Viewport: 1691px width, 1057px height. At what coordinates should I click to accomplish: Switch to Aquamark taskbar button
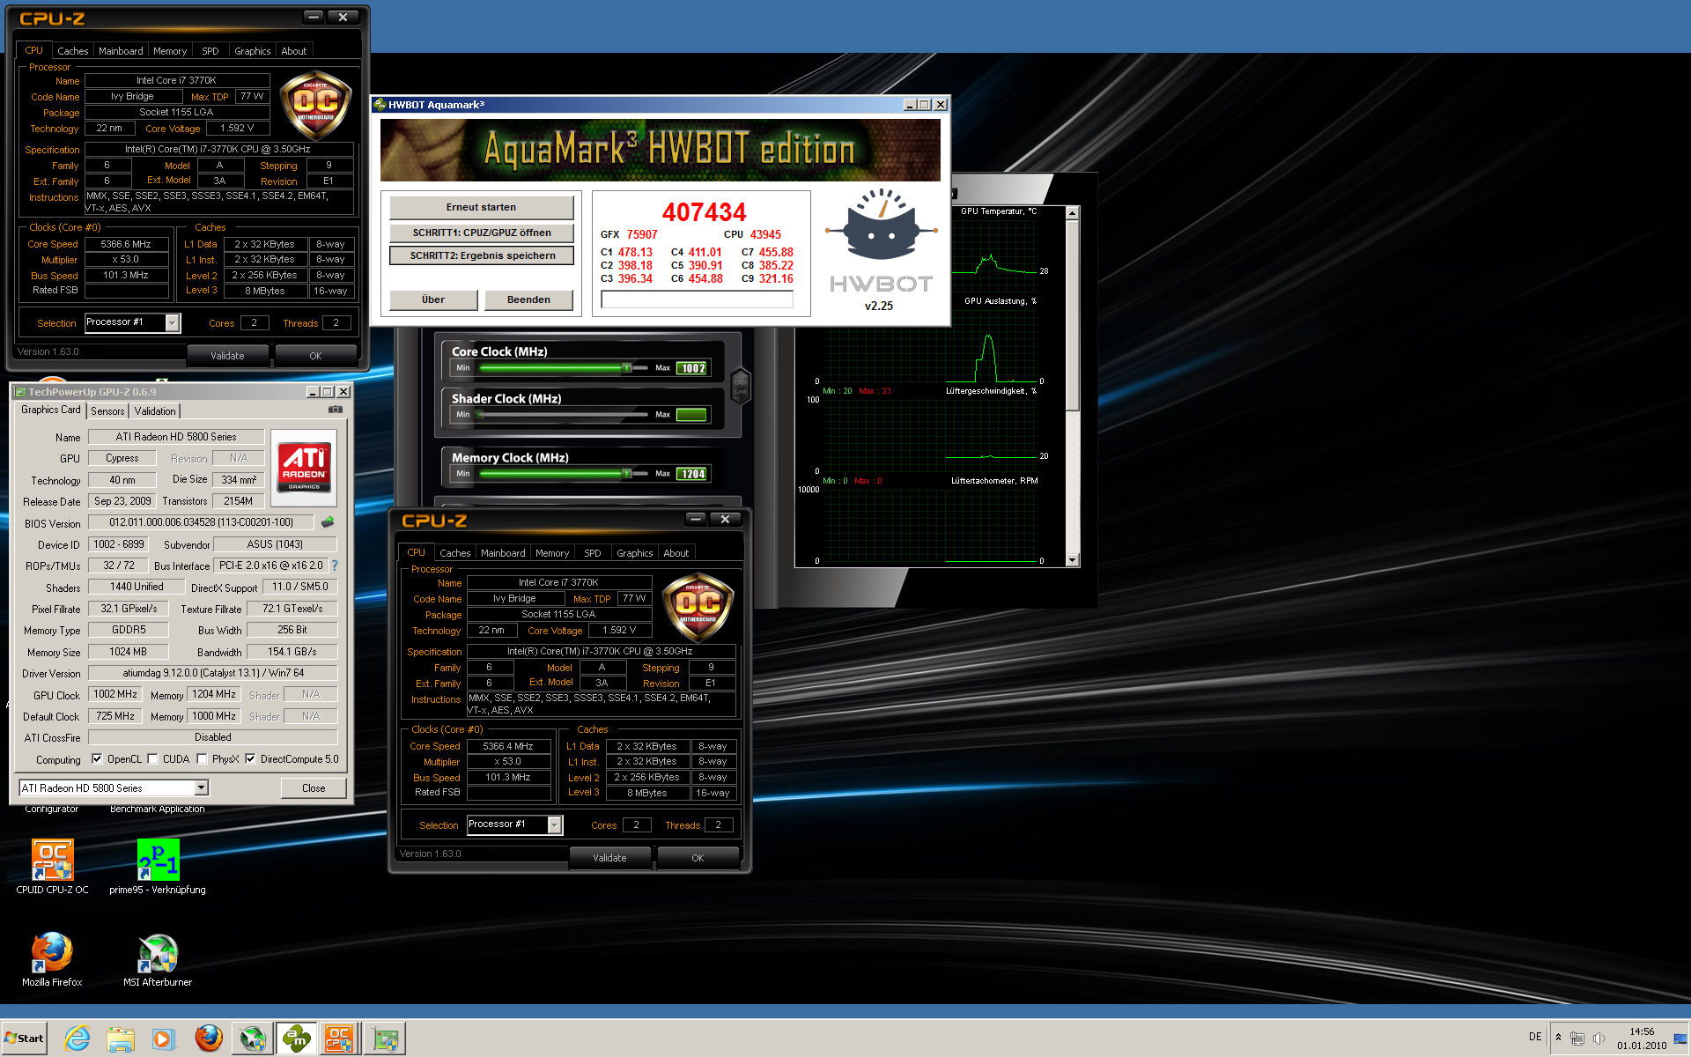coord(297,1039)
